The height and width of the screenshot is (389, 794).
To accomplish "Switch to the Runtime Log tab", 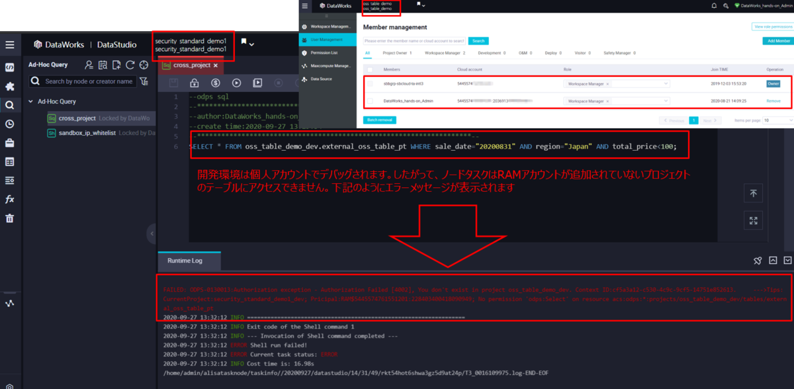I will click(185, 261).
